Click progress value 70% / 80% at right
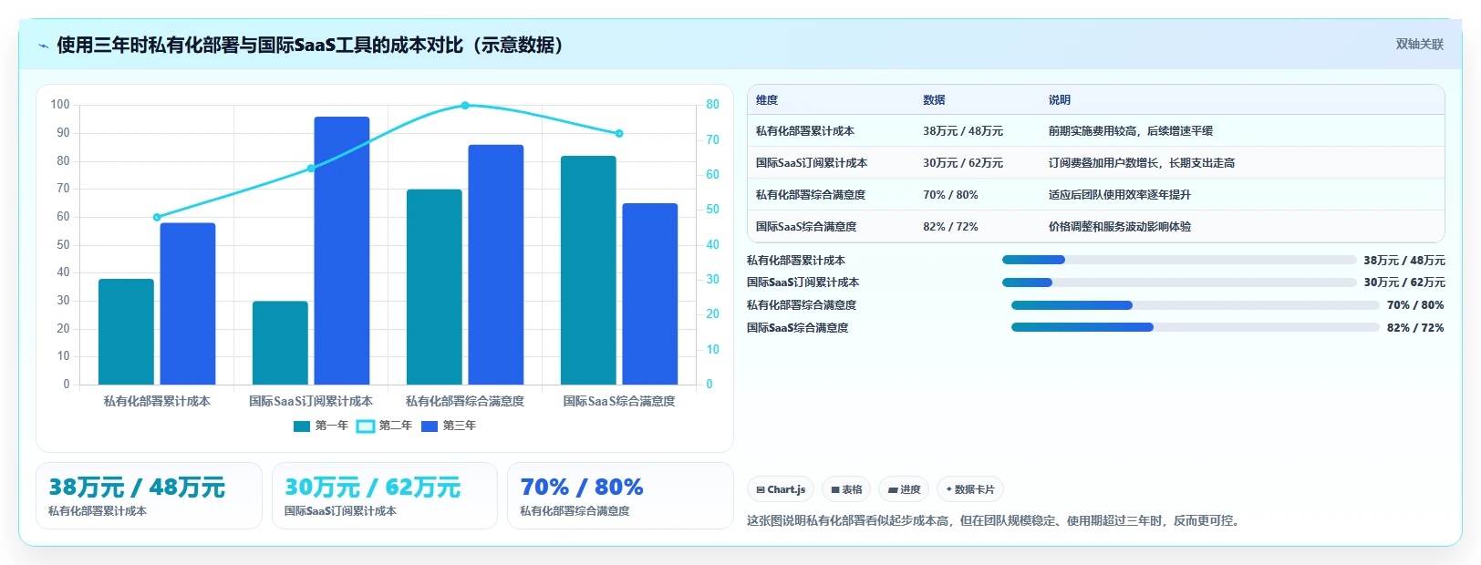 click(x=1415, y=305)
